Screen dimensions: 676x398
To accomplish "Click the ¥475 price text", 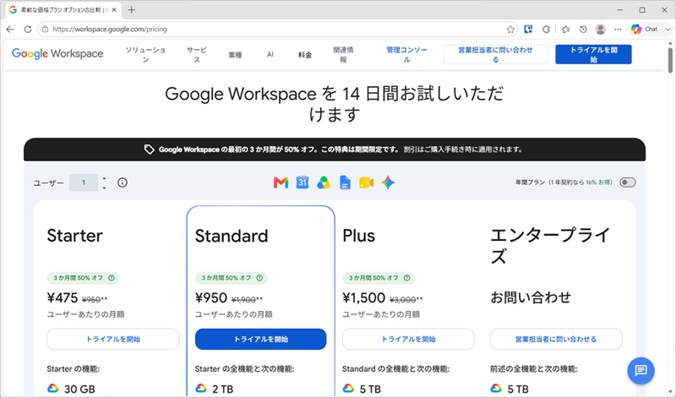I will [63, 298].
